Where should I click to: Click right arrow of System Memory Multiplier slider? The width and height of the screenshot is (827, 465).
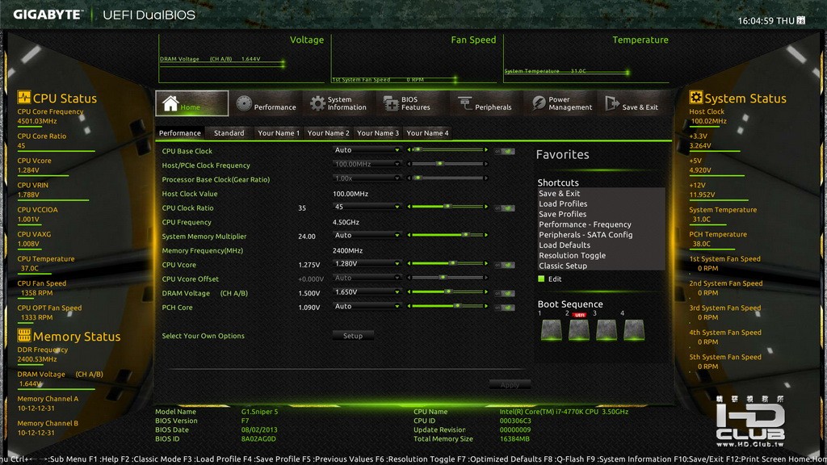(x=485, y=235)
